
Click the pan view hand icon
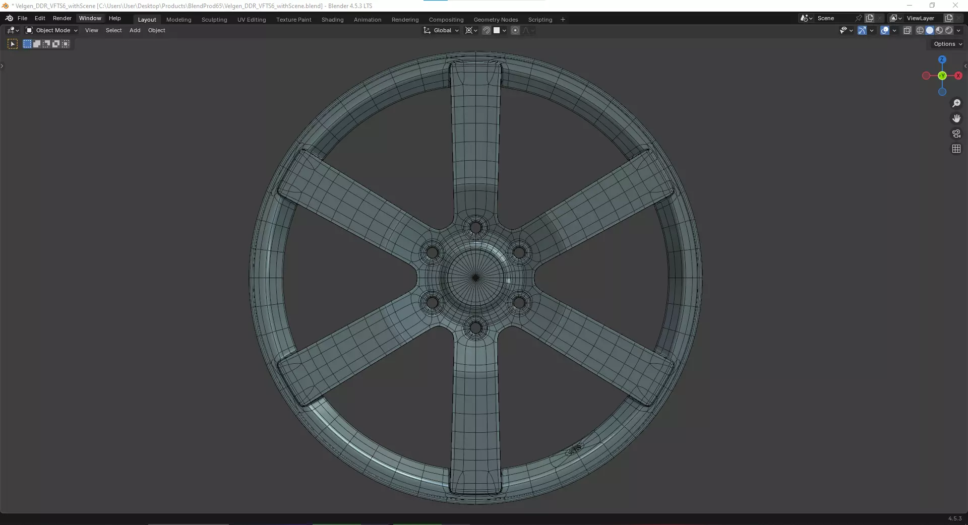(x=956, y=118)
